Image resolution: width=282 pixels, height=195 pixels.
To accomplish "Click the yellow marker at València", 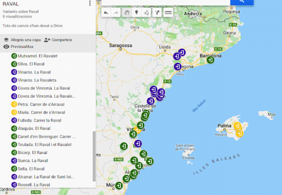I will [x=137, y=130].
